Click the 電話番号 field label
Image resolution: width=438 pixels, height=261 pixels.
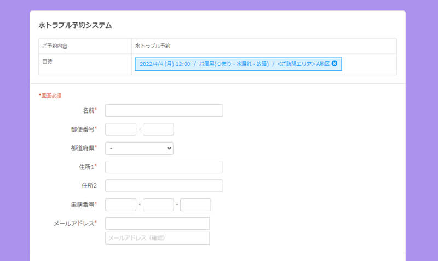(x=82, y=205)
